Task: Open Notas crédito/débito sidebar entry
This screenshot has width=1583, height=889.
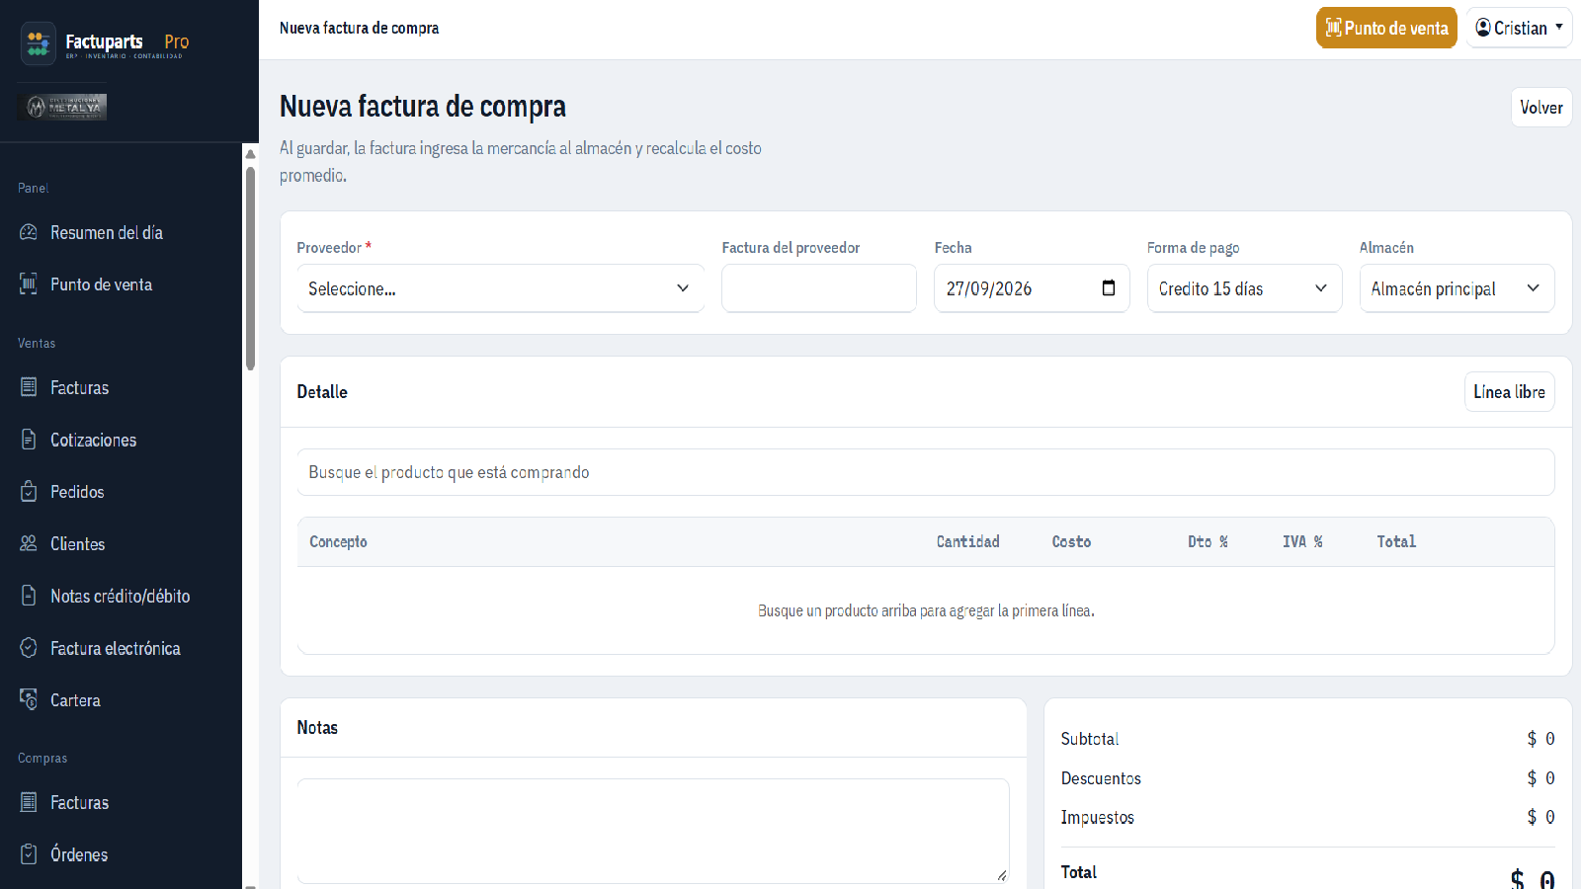Action: 122,596
